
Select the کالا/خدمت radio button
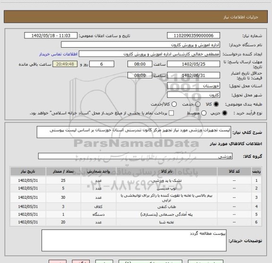pyautogui.click(x=174, y=104)
